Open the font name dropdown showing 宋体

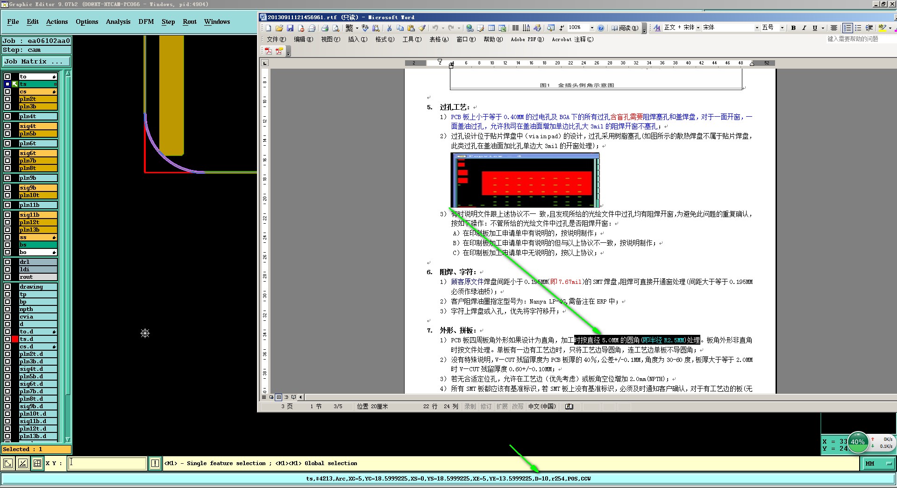coord(757,28)
